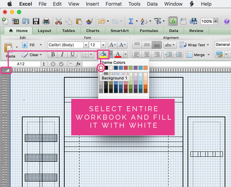Image resolution: width=231 pixels, height=187 pixels.
Task: Click the Name Box showing A12
Action: [21, 64]
